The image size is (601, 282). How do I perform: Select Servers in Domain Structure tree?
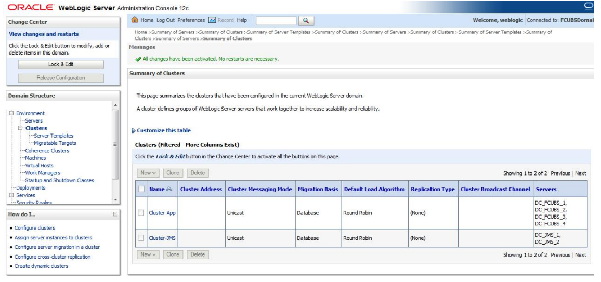pyautogui.click(x=34, y=121)
